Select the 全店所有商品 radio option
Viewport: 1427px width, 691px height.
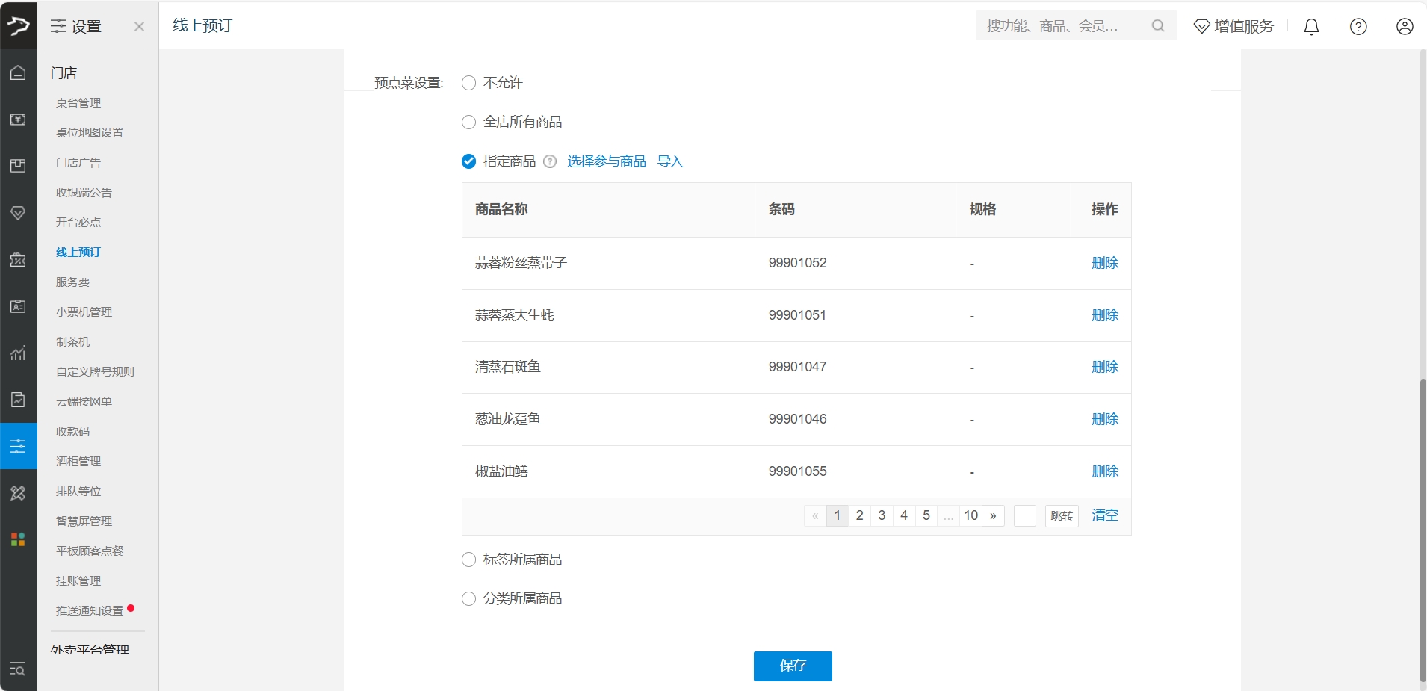click(469, 122)
